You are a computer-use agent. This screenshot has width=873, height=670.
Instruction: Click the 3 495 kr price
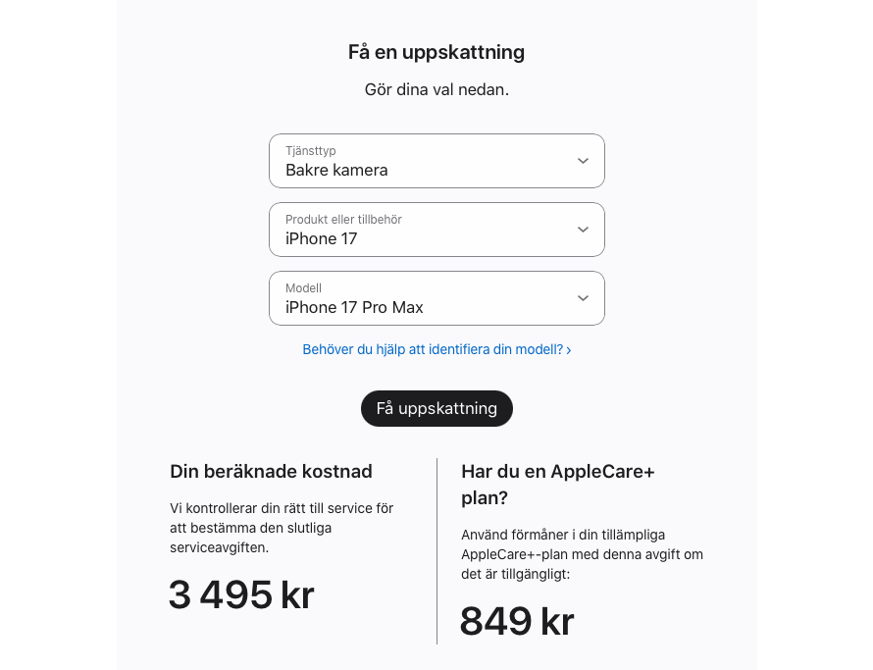click(x=241, y=594)
